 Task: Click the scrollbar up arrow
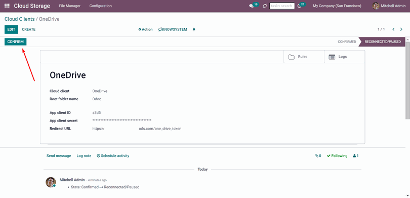[x=408, y=39]
